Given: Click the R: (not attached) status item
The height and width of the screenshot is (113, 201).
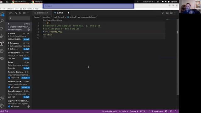Looking at the screenshot, I should pyautogui.click(x=110, y=111).
